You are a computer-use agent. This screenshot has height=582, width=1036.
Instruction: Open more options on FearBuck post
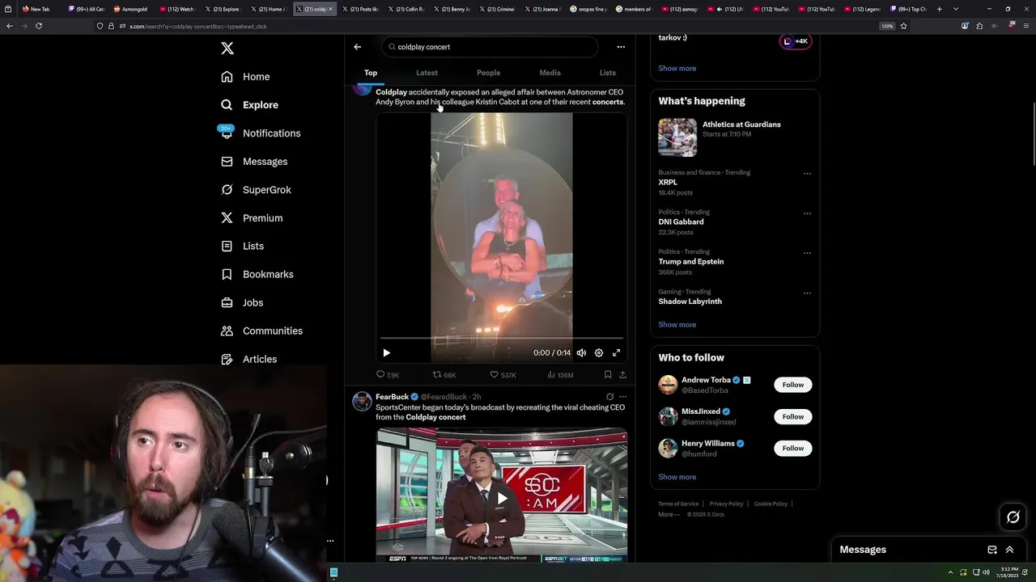(622, 397)
